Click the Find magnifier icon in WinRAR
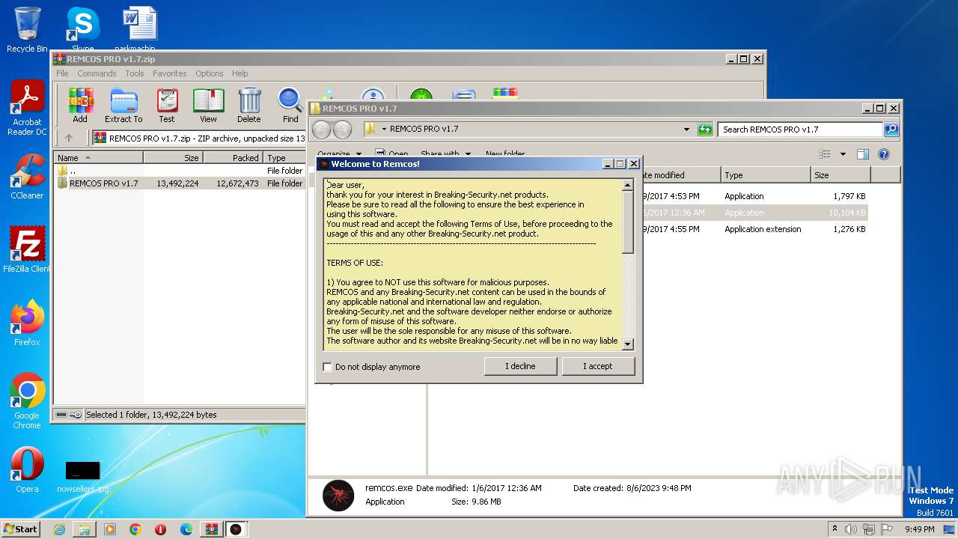The image size is (958, 539). [290, 106]
